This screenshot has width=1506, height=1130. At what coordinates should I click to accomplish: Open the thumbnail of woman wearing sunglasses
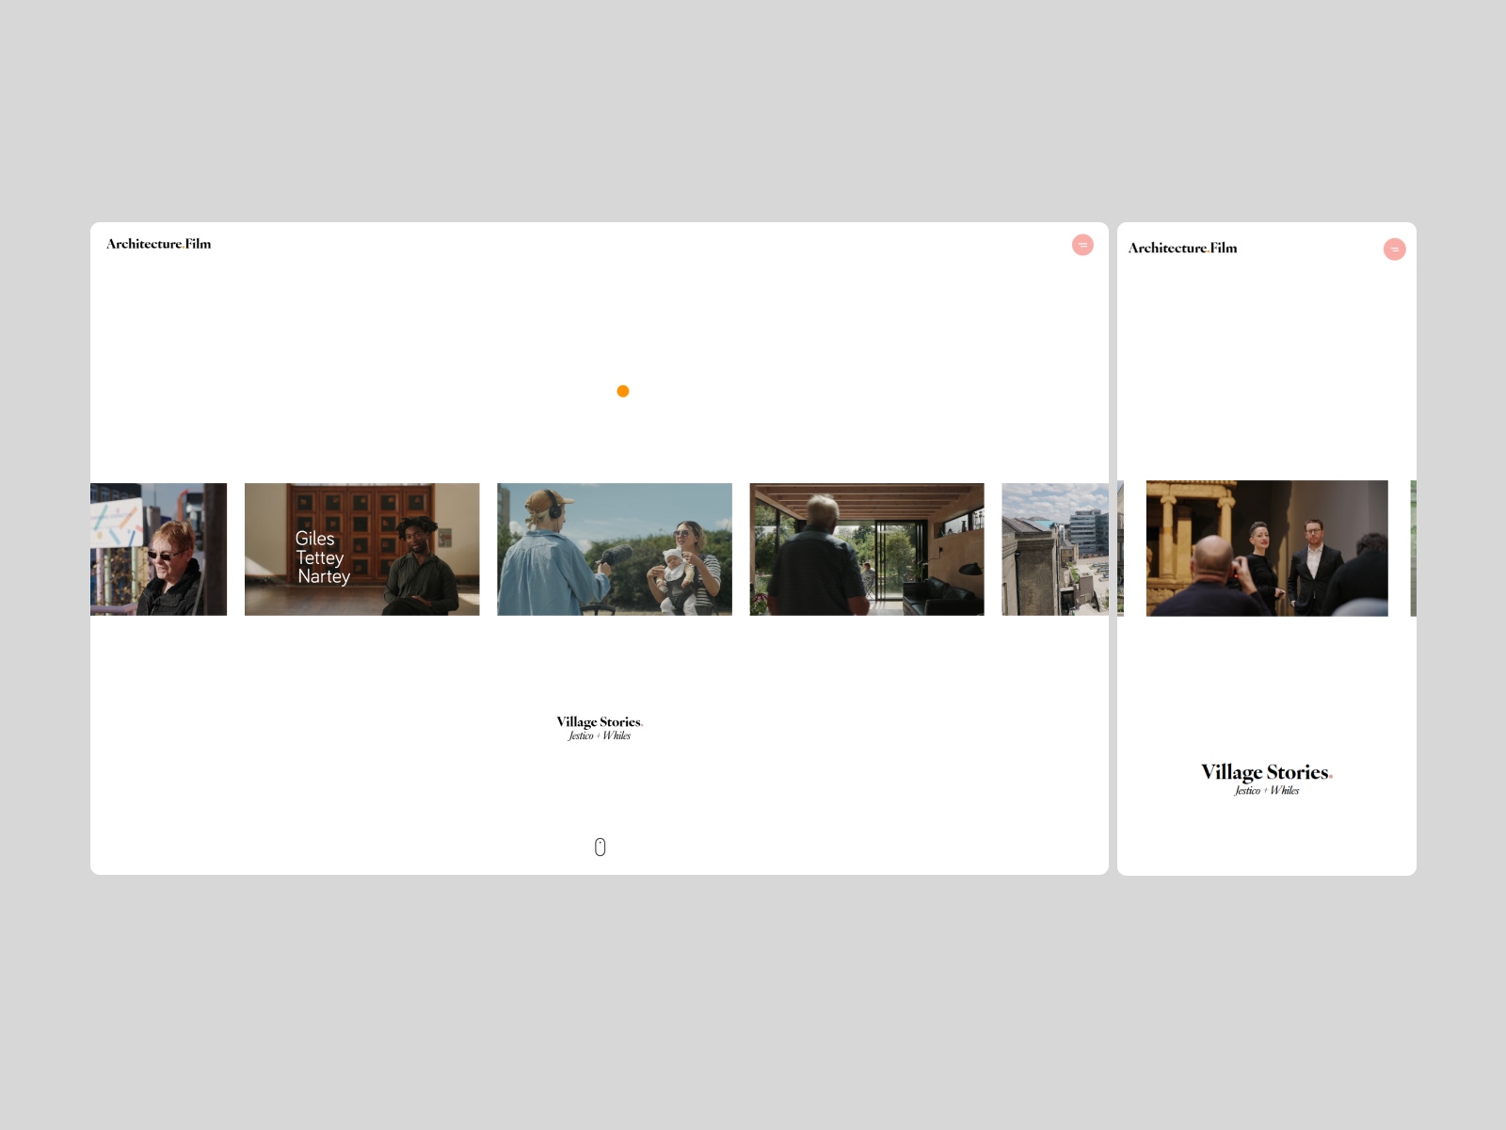[x=158, y=549]
